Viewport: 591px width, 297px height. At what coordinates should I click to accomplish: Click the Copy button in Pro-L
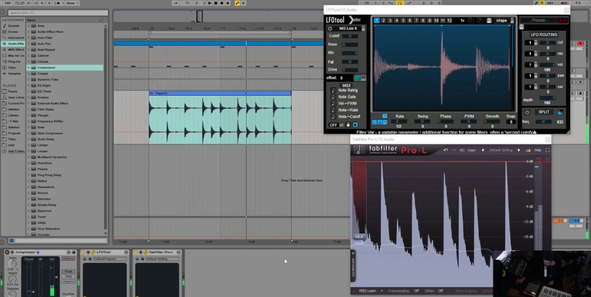pos(472,150)
